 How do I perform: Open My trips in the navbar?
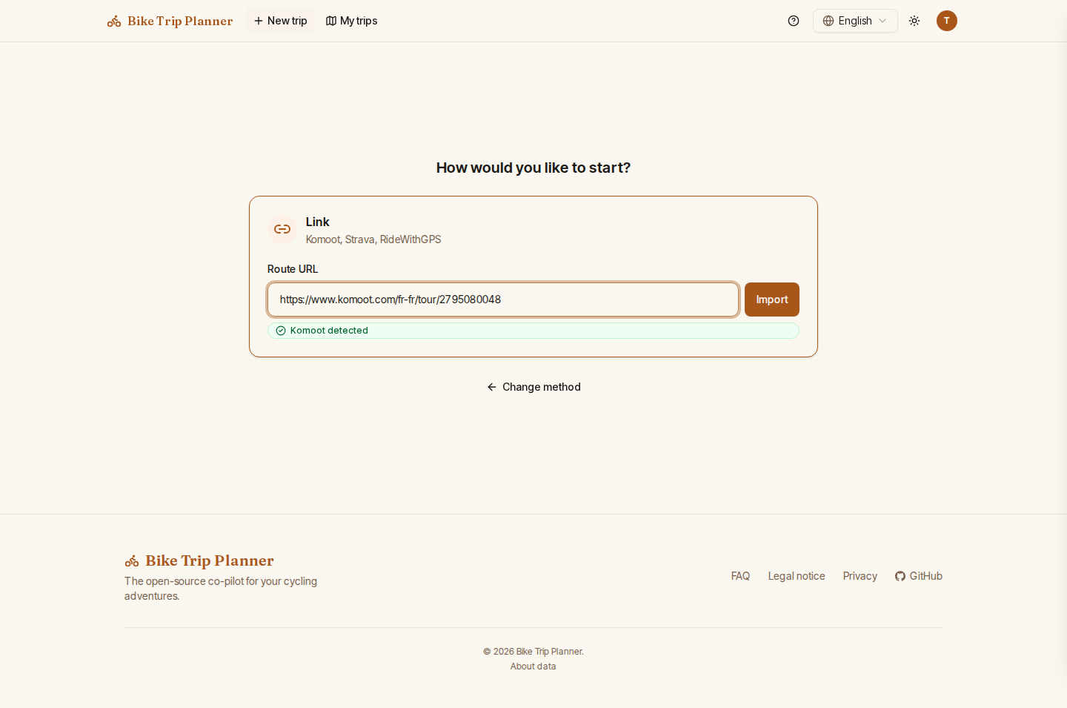click(x=352, y=21)
